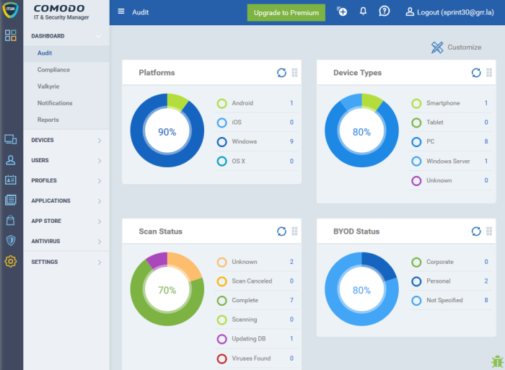Screen dimensions: 505x370
Task: Click the Tablet legend entry
Action: click(435, 123)
